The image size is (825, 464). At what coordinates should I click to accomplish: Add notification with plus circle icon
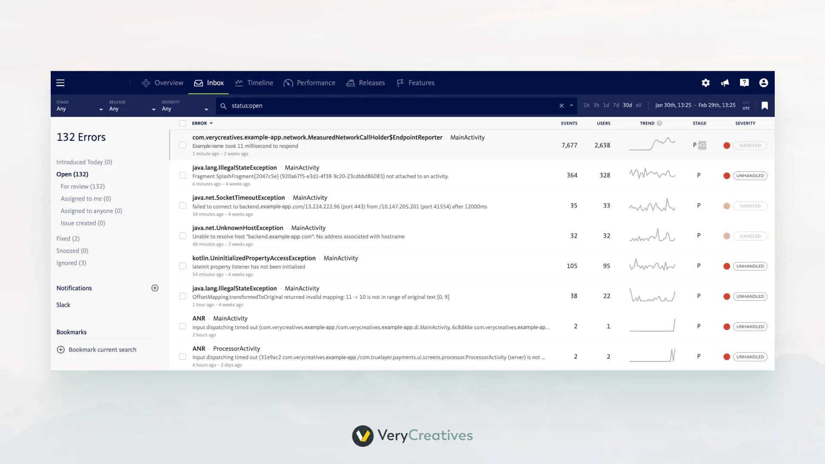(x=155, y=288)
